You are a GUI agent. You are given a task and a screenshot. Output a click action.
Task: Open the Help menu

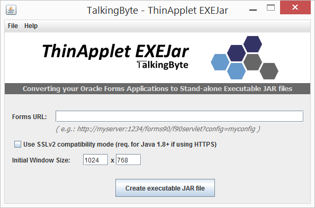[31, 26]
